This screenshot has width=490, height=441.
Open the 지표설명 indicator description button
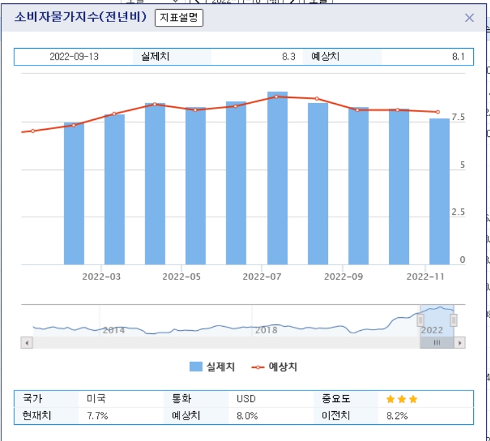tap(179, 18)
